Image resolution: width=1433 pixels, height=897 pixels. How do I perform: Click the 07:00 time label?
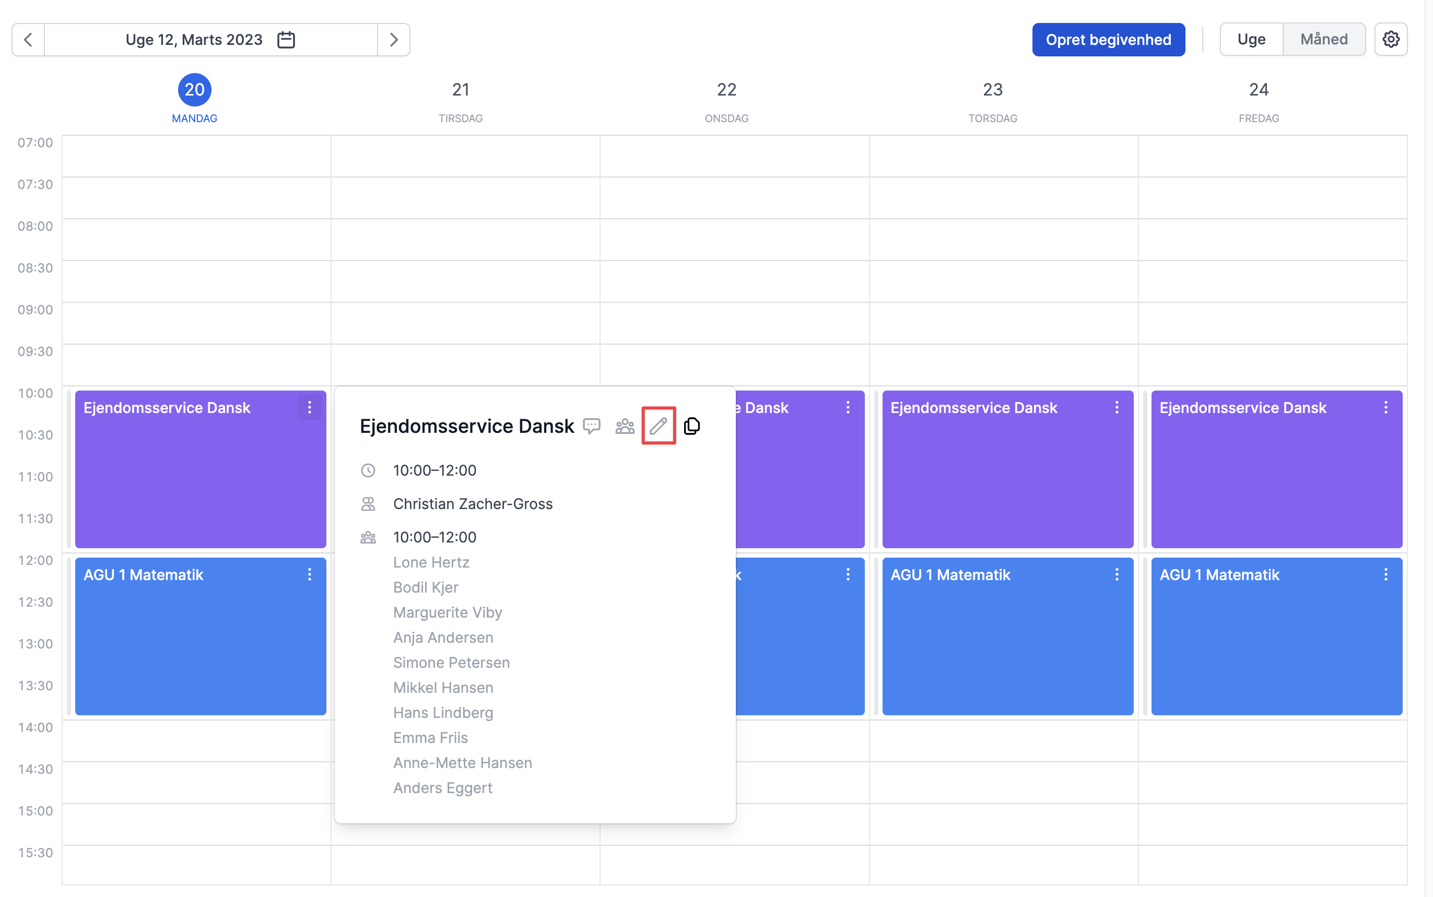(35, 143)
